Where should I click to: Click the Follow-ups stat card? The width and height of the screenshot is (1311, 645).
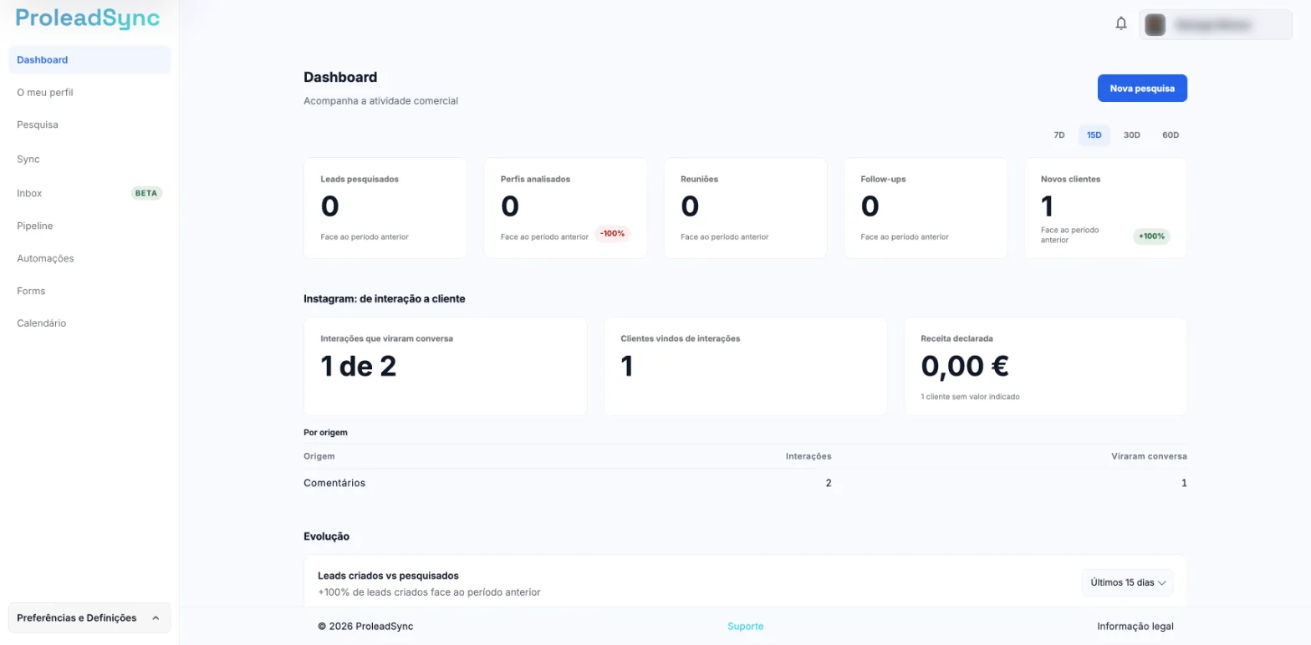[x=926, y=208]
